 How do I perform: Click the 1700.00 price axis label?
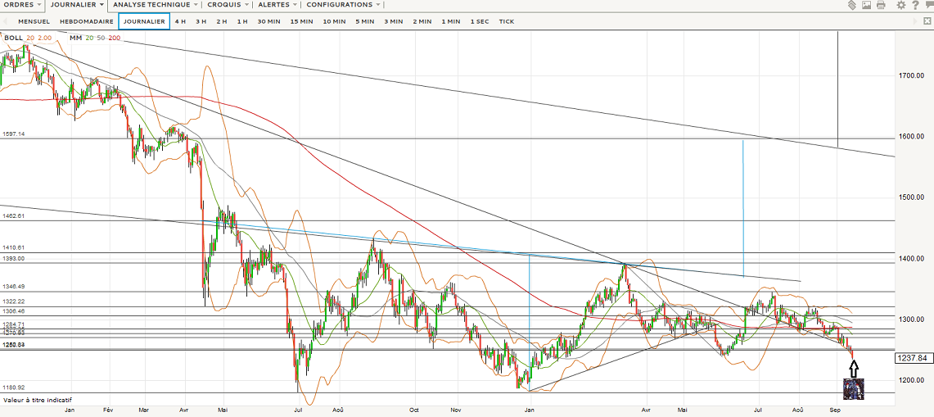tap(912, 75)
